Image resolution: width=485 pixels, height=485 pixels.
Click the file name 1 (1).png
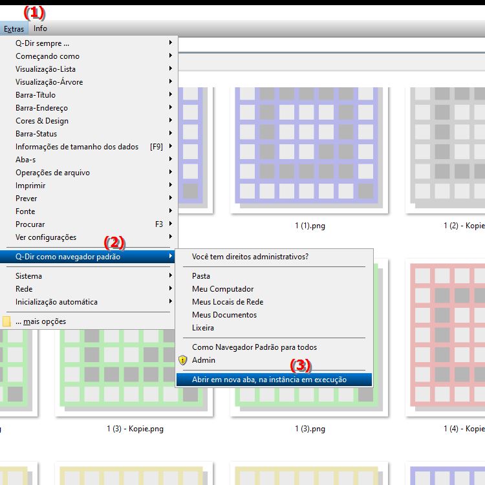(310, 226)
